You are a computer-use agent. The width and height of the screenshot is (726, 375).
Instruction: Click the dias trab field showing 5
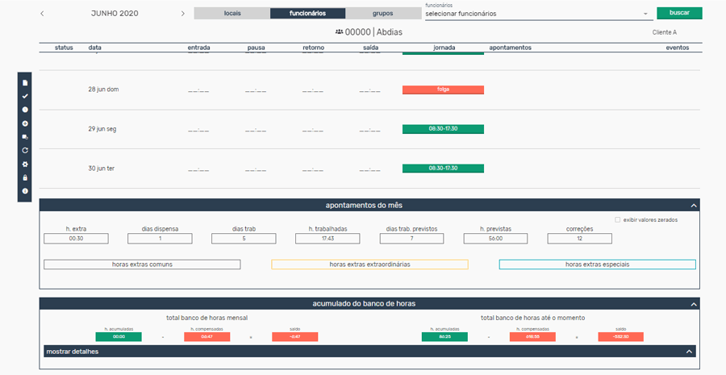click(x=244, y=239)
